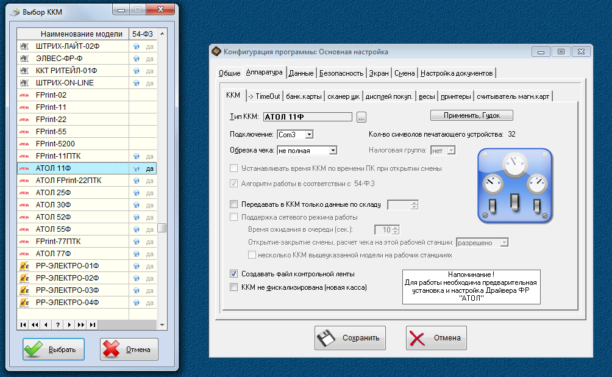This screenshot has width=612, height=377.
Task: Click the Выбор ККМ window title icon
Action: (15, 12)
